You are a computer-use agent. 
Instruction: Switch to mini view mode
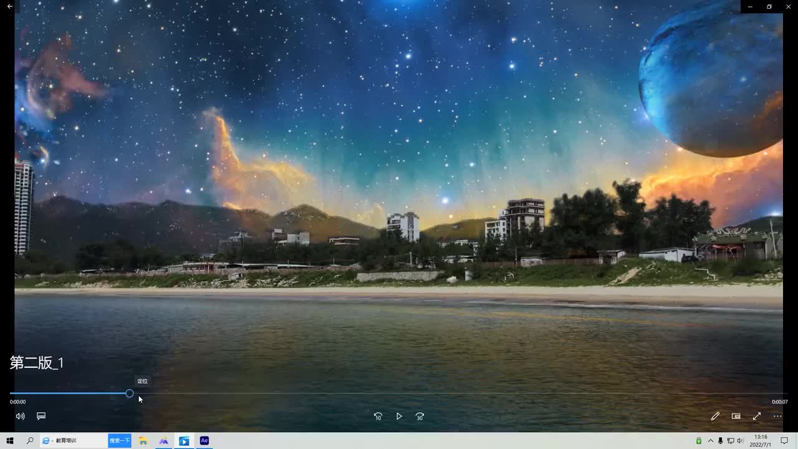point(736,416)
